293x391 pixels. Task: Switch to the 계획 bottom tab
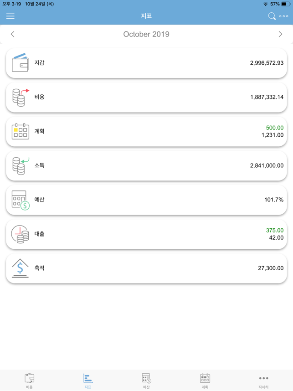[205, 381]
